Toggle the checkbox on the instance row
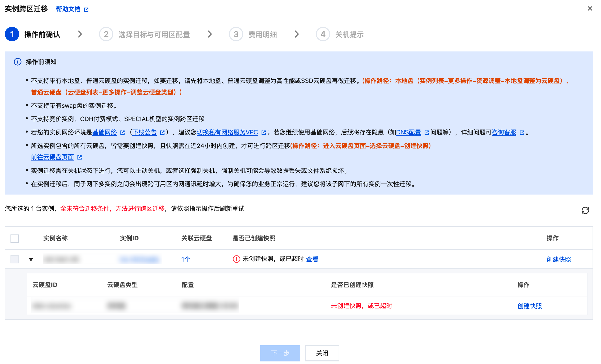This screenshot has width=601, height=364. [15, 259]
